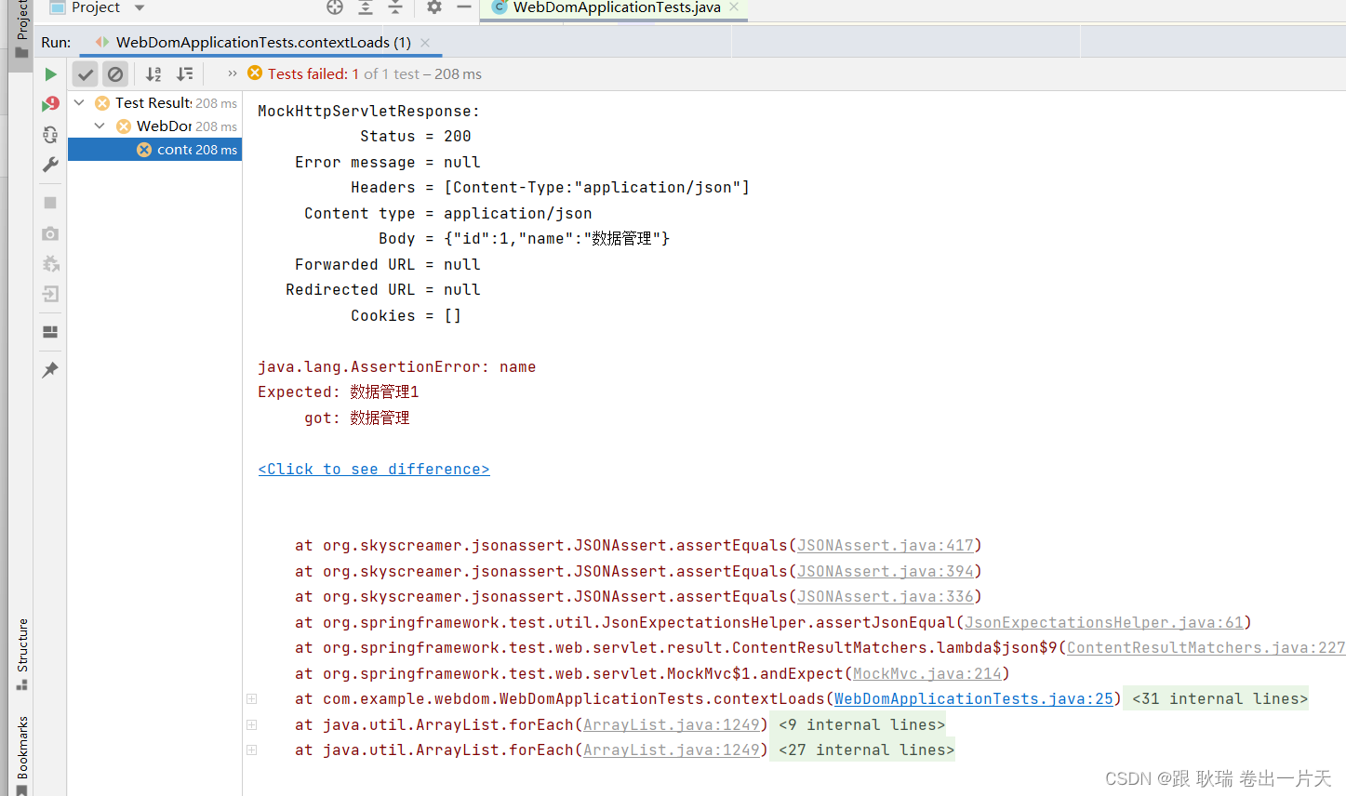
Task: Open run configuration wrench icon
Action: click(x=50, y=165)
